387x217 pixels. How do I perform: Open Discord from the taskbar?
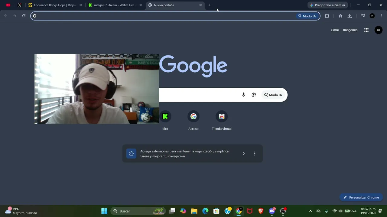272,211
